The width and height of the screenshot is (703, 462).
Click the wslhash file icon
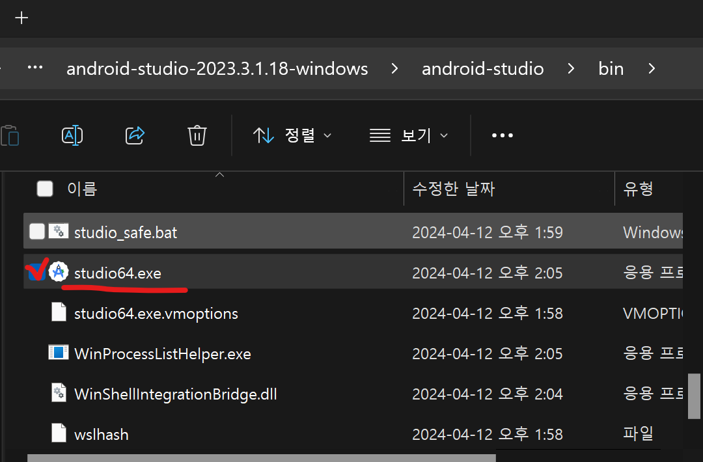[x=59, y=433]
